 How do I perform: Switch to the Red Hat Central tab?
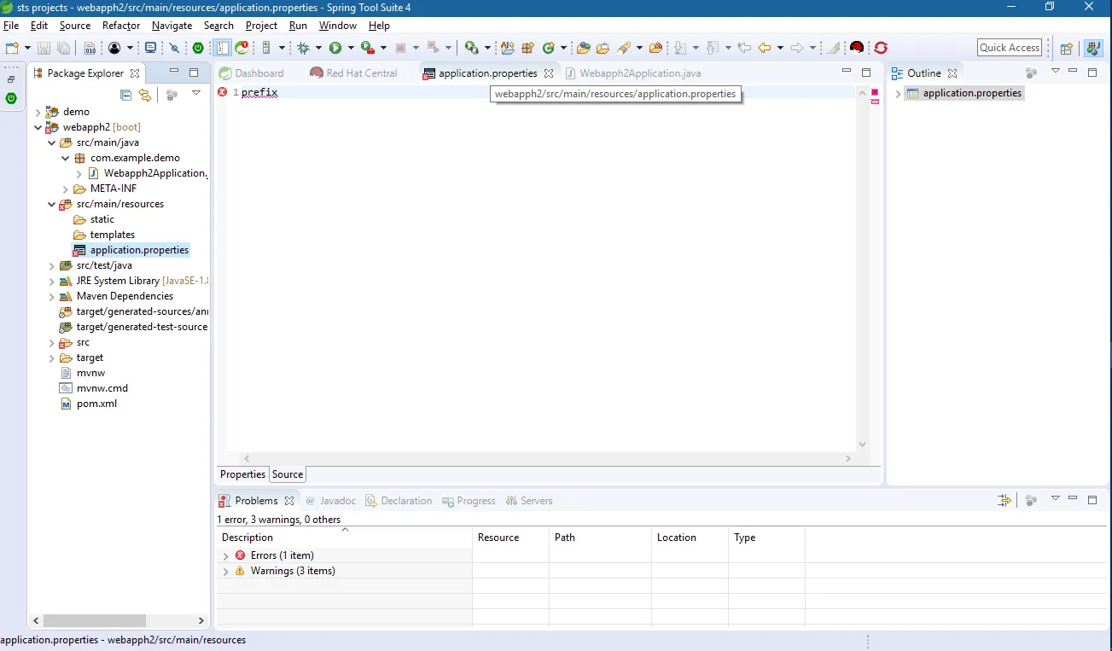coord(353,73)
